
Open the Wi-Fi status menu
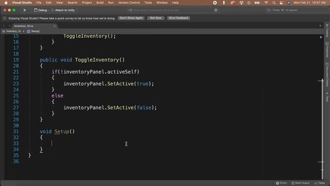click(x=266, y=3)
